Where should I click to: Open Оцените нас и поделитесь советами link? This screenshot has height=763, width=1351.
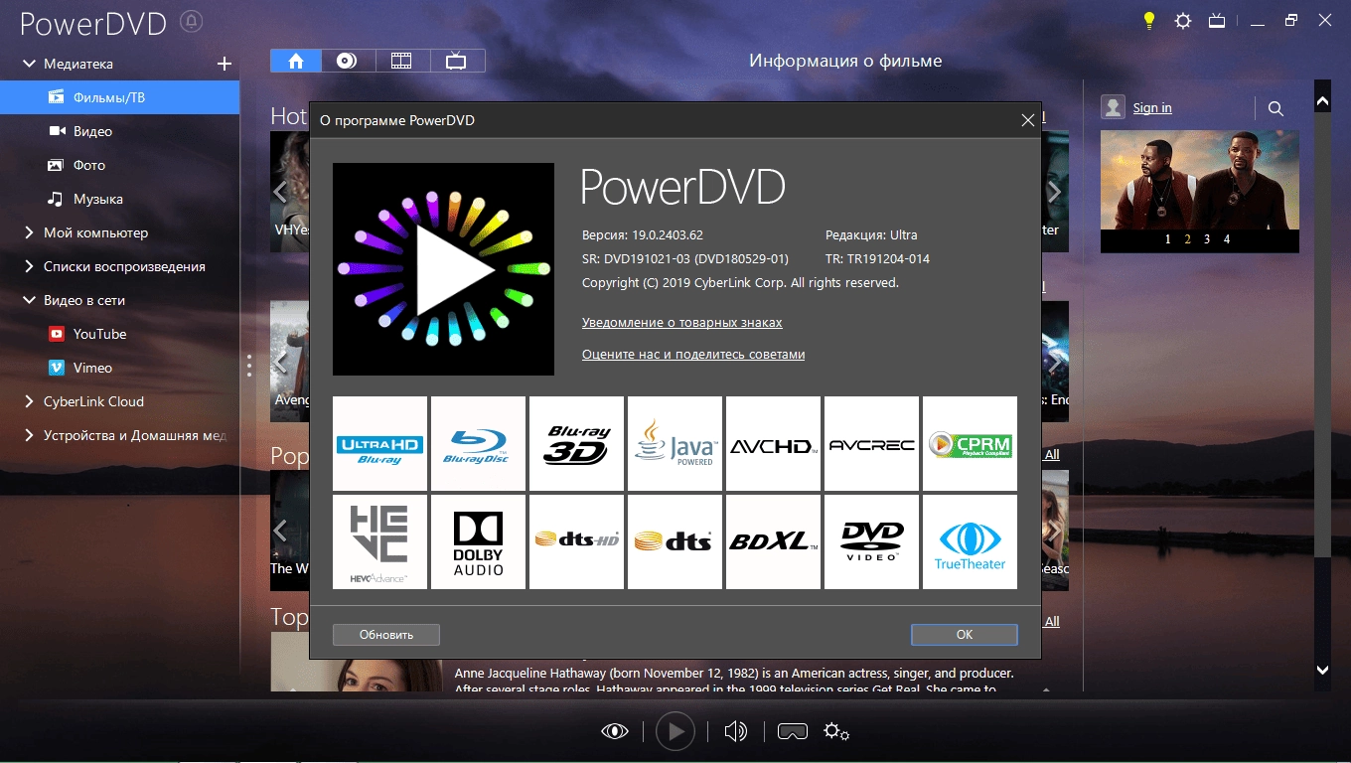point(693,355)
